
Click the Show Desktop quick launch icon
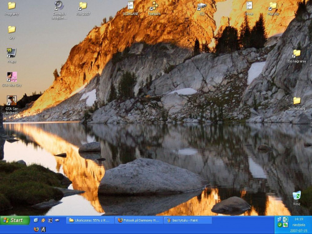[x=36, y=220]
